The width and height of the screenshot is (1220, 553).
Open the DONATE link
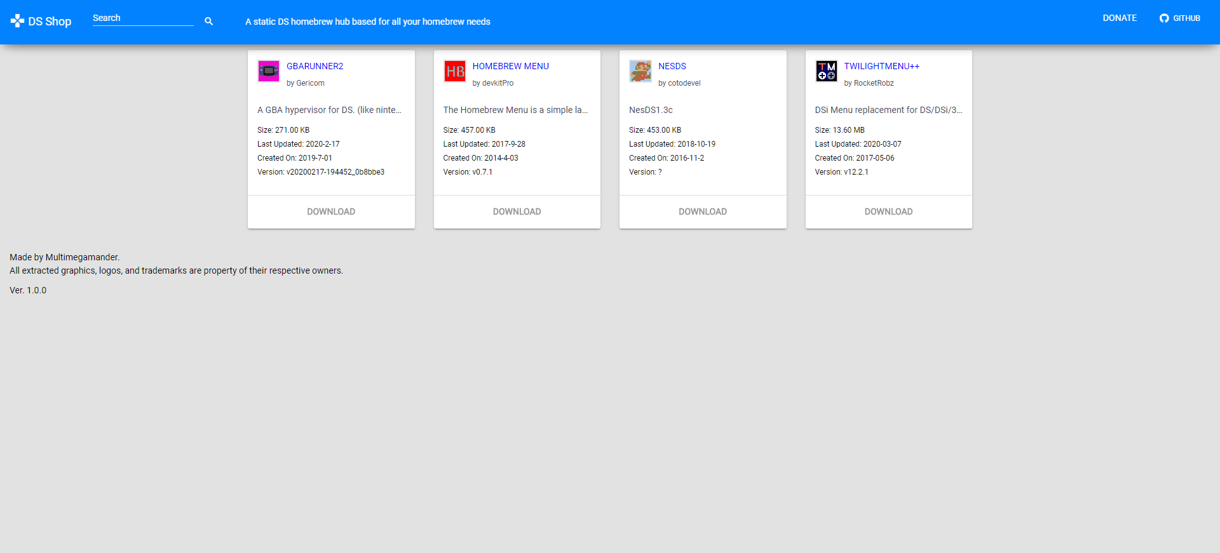tap(1120, 18)
